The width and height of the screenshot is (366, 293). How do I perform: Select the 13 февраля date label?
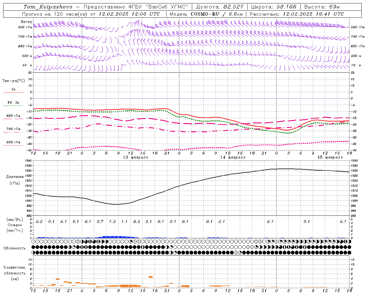coord(136,157)
